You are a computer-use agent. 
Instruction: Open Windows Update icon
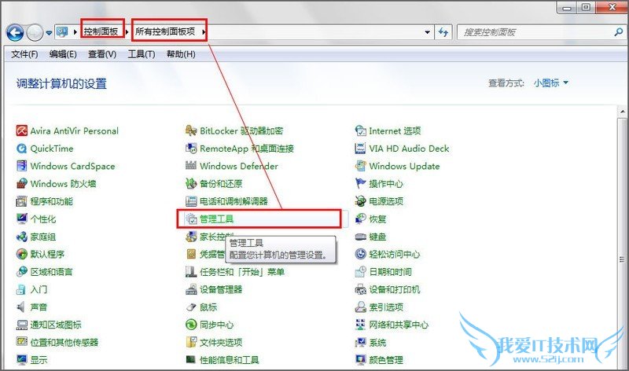pos(361,166)
